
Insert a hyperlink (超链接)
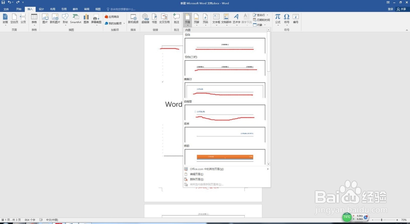point(145,19)
